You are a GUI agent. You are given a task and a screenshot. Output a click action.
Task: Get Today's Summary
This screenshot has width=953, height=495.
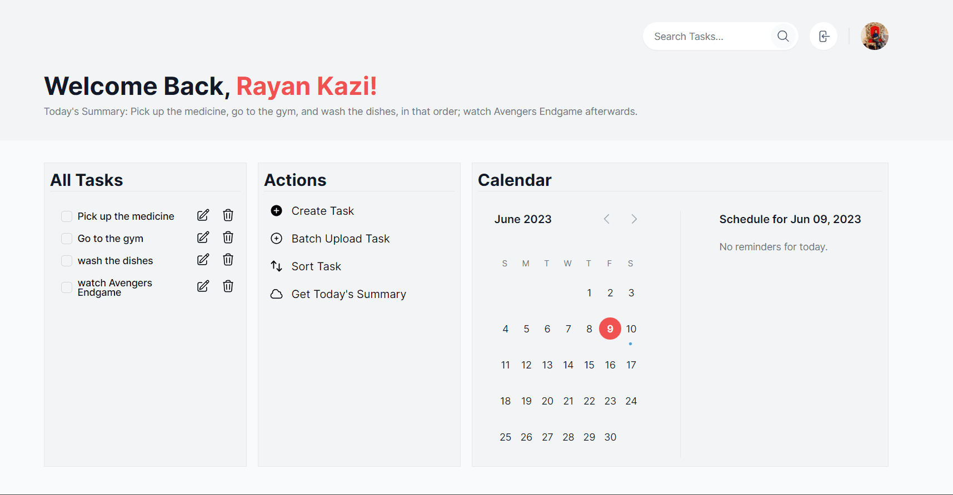(x=348, y=294)
